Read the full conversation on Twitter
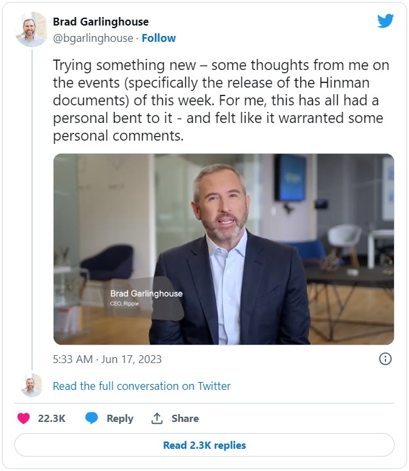Image resolution: width=409 pixels, height=471 pixels. tap(141, 386)
